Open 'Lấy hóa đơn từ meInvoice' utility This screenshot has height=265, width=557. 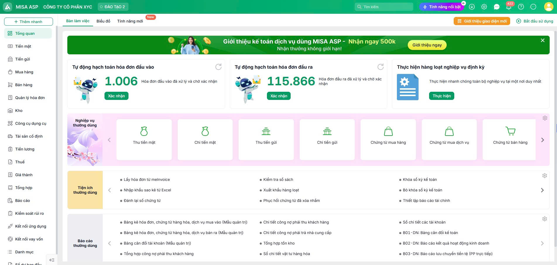point(147,180)
